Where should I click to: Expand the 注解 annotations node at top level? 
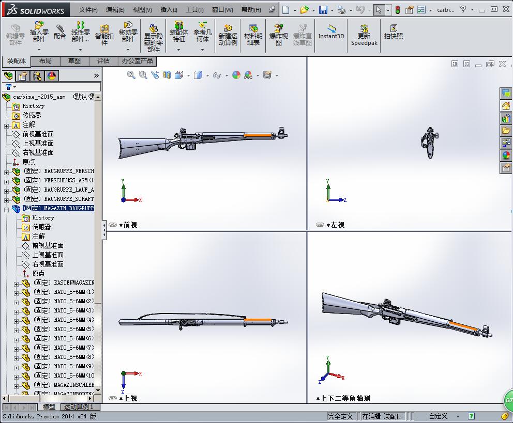pyautogui.click(x=6, y=126)
